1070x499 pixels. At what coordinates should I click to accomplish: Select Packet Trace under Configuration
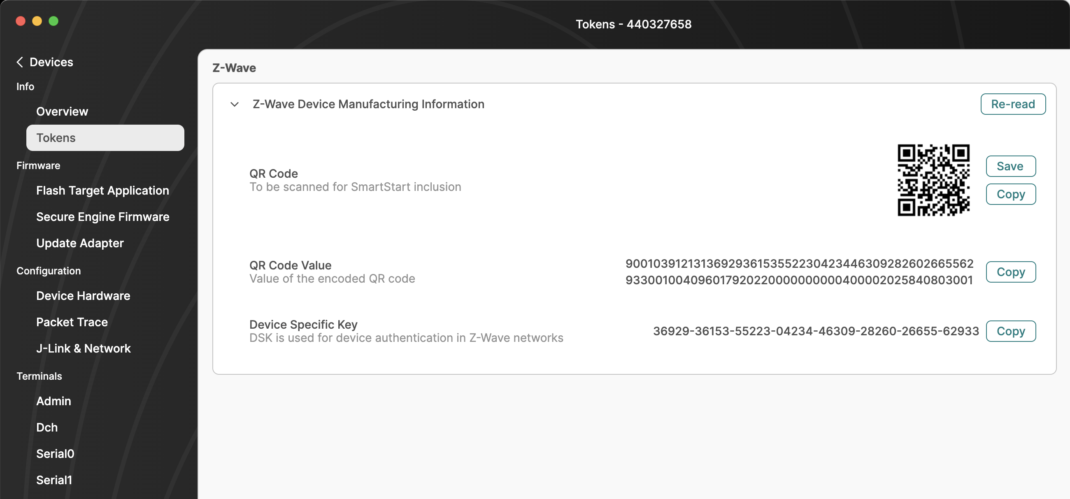[72, 322]
